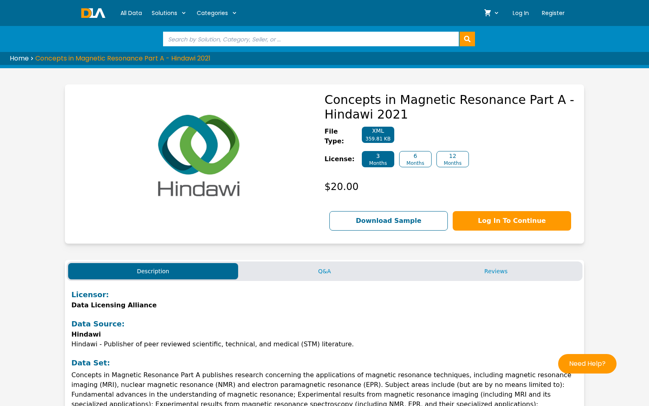The image size is (649, 406).
Task: Switch to the Reviews tab
Action: (496, 271)
